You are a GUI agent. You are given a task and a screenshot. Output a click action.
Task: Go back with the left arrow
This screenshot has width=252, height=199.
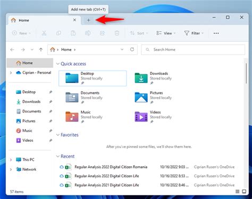(x=12, y=50)
